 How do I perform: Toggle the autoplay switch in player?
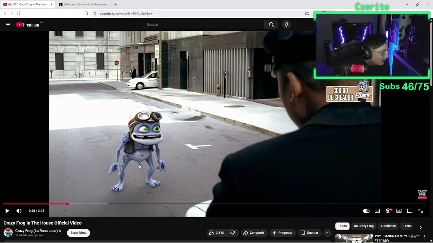366,211
